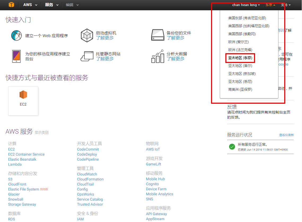Open GameLift service link
Viewport: 302px width, 222px height.
(x=154, y=164)
